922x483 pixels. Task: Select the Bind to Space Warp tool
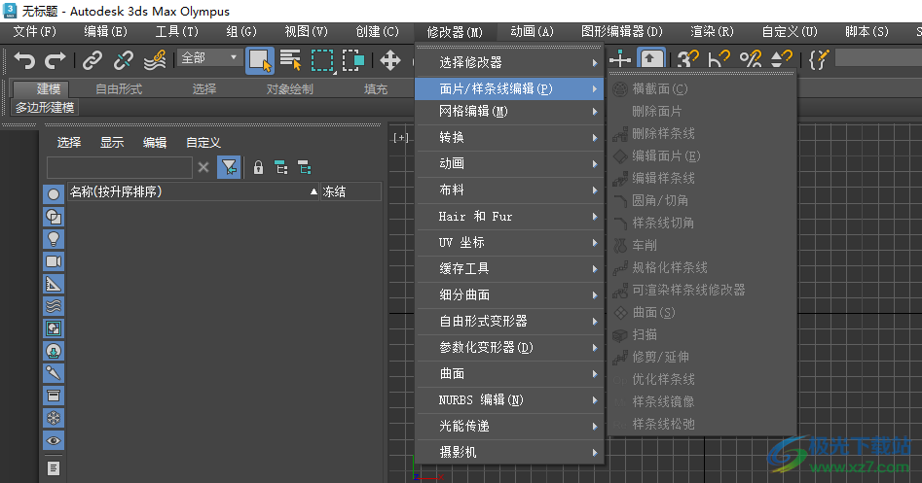click(x=155, y=60)
